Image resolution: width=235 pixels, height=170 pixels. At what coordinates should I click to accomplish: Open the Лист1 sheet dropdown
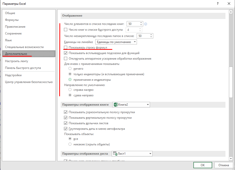point(132,154)
